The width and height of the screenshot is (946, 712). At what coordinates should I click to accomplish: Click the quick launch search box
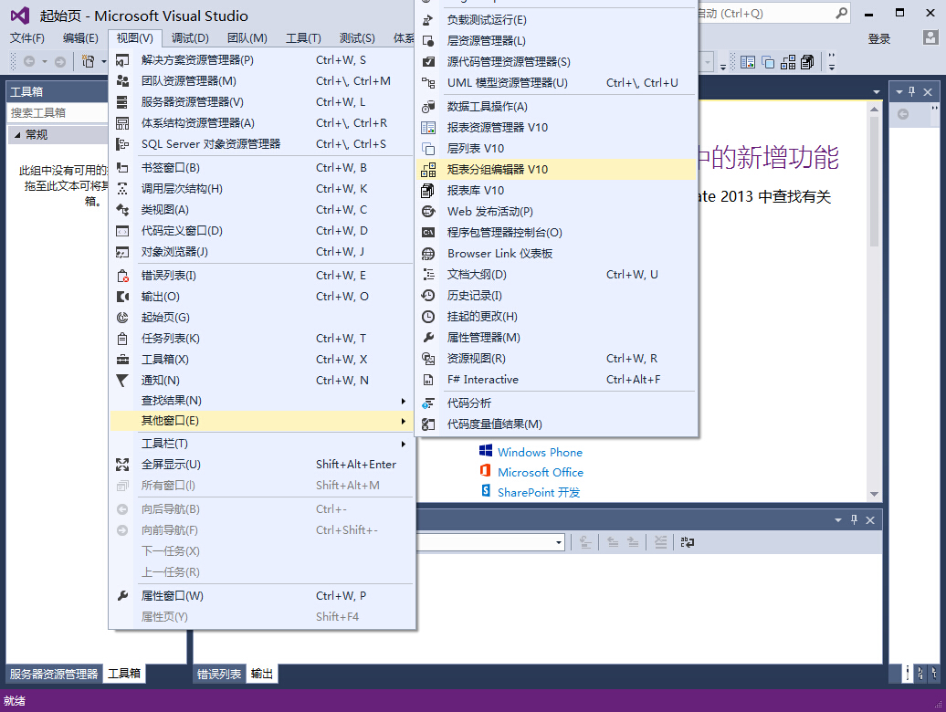[774, 14]
